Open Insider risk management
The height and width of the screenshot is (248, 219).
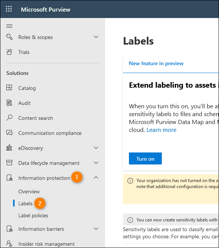pos(47,244)
